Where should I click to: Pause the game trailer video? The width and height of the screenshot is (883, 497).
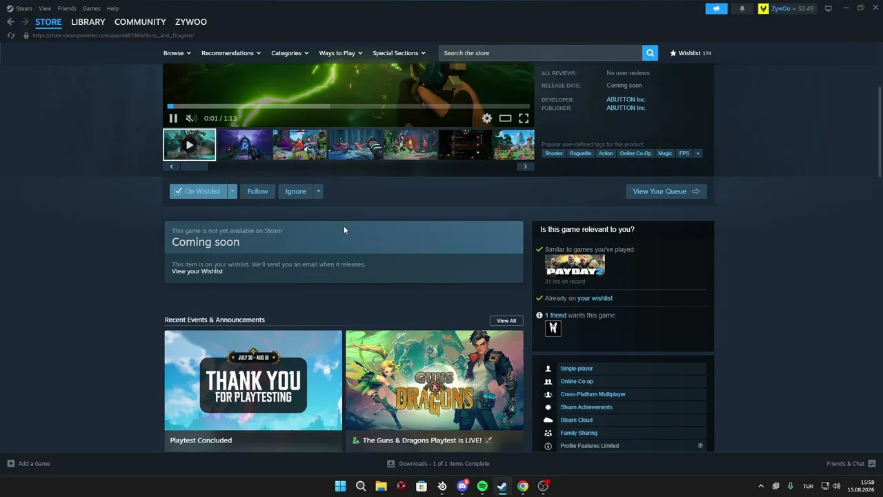pos(173,118)
